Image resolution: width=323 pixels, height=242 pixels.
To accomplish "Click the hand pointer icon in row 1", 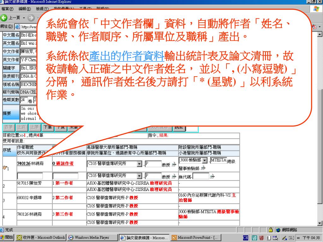I will pyautogui.click(x=4, y=168).
